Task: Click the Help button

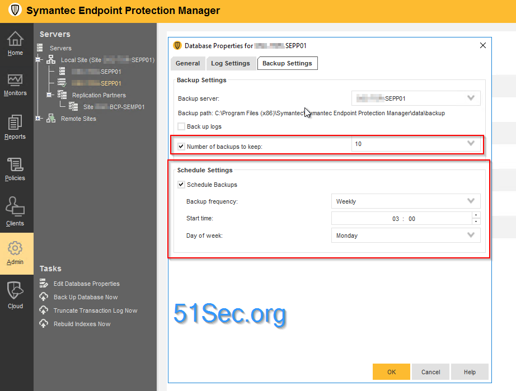Action: [470, 371]
